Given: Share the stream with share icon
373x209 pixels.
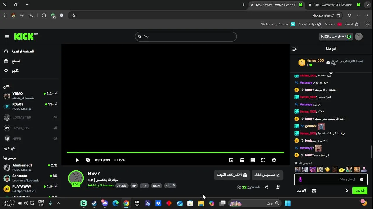Looking at the screenshot, I should (266, 187).
